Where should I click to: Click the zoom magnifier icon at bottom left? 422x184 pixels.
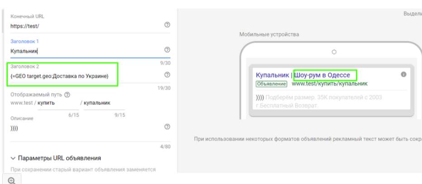click(x=12, y=180)
